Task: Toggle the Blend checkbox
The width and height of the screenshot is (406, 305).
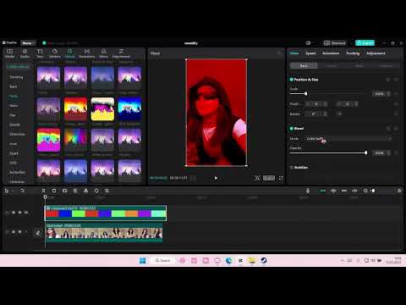Action: pyautogui.click(x=292, y=129)
